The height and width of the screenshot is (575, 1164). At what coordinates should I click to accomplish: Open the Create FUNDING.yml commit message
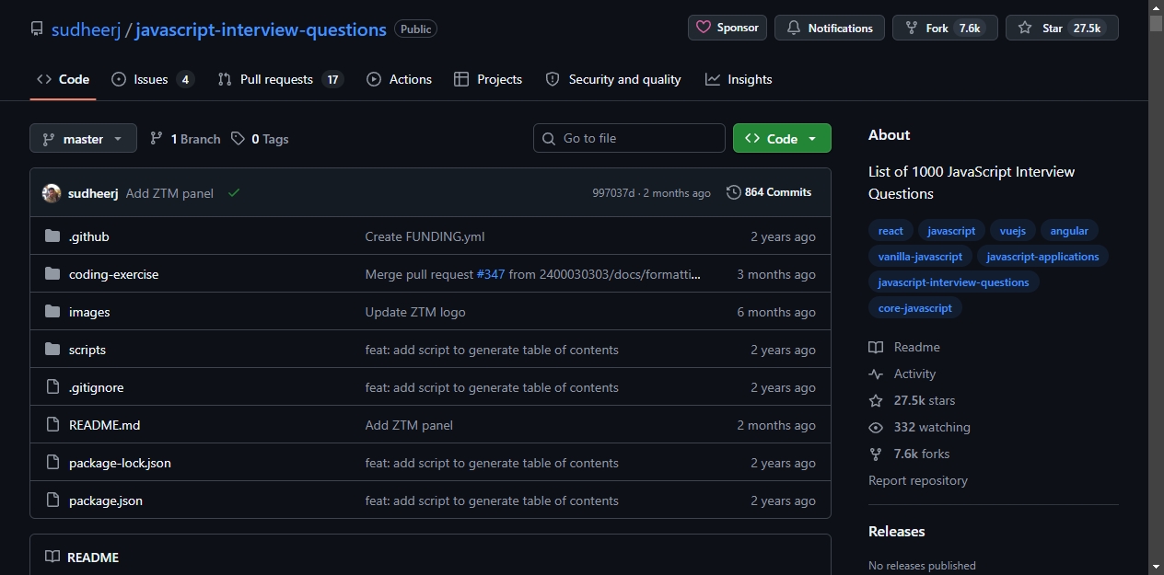tap(425, 236)
